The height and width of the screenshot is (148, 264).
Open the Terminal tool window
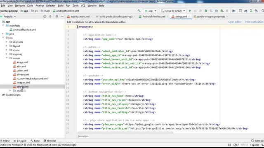pos(49,141)
